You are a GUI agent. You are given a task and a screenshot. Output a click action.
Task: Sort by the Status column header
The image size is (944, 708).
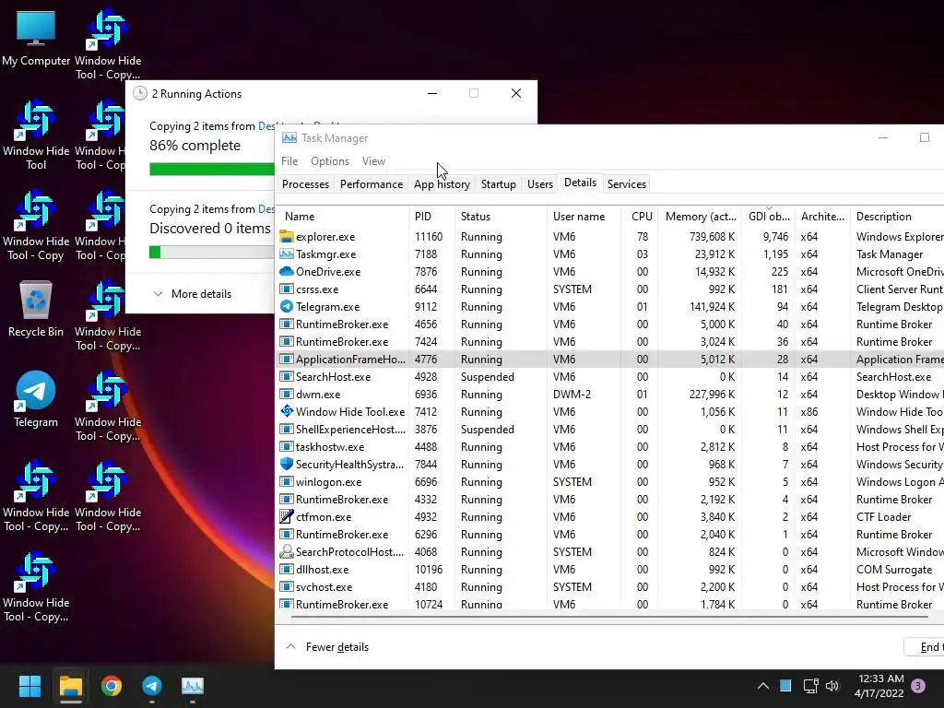[x=501, y=216]
